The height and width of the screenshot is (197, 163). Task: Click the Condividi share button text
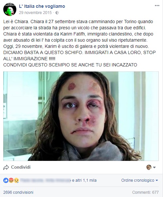(21, 167)
